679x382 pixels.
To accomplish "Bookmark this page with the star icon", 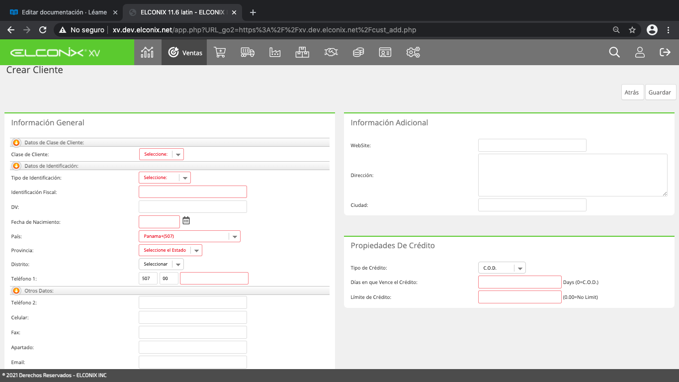I will point(632,30).
